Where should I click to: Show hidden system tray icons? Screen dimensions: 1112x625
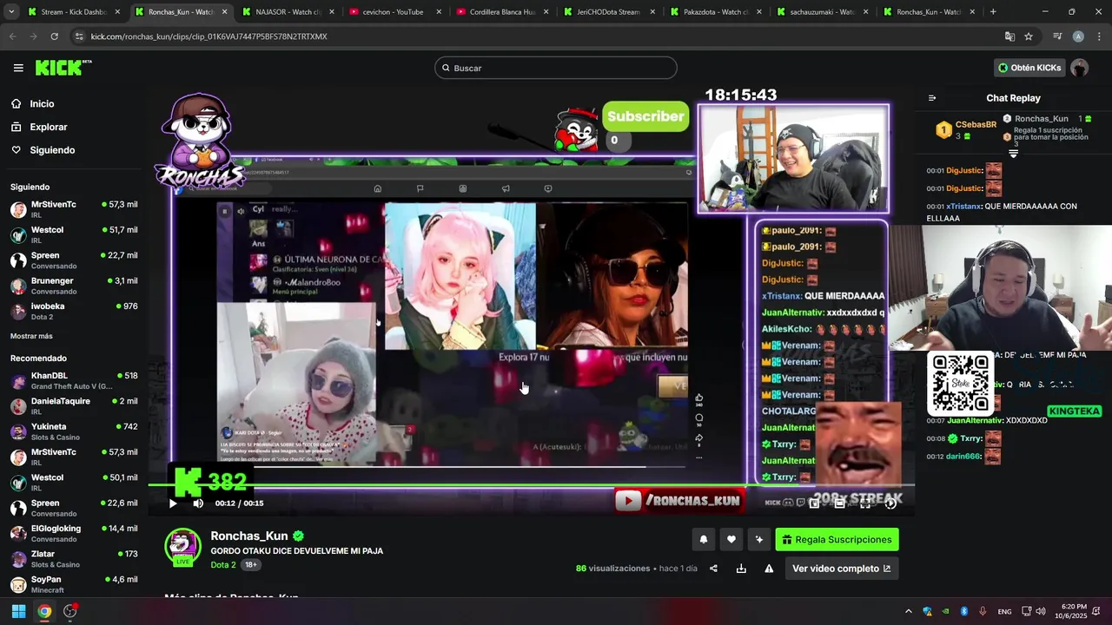(909, 611)
